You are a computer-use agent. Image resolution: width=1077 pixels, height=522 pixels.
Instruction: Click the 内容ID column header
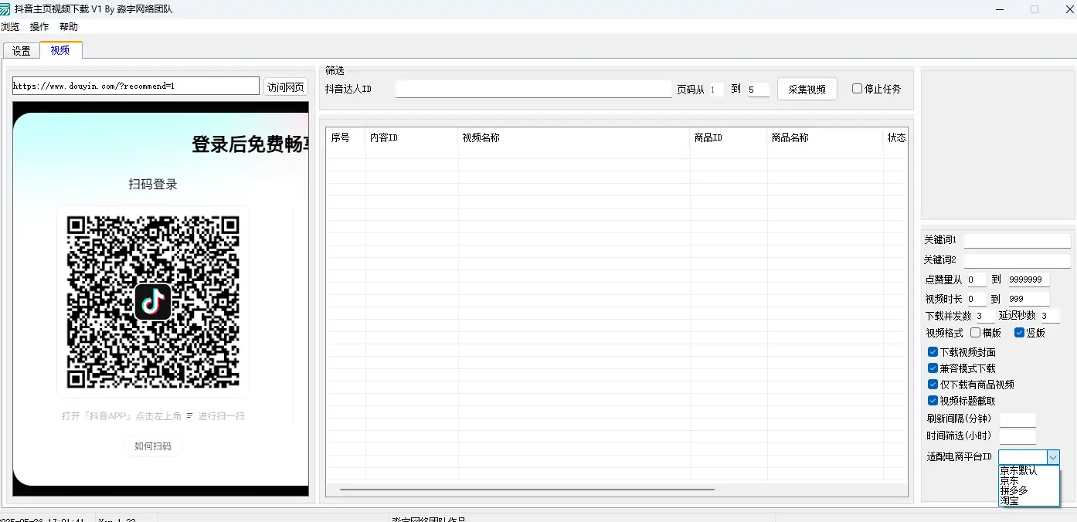tap(412, 138)
